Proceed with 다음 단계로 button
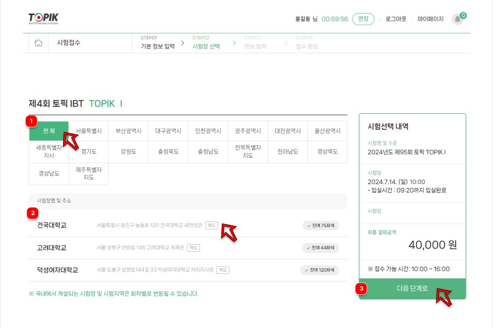 (412, 289)
